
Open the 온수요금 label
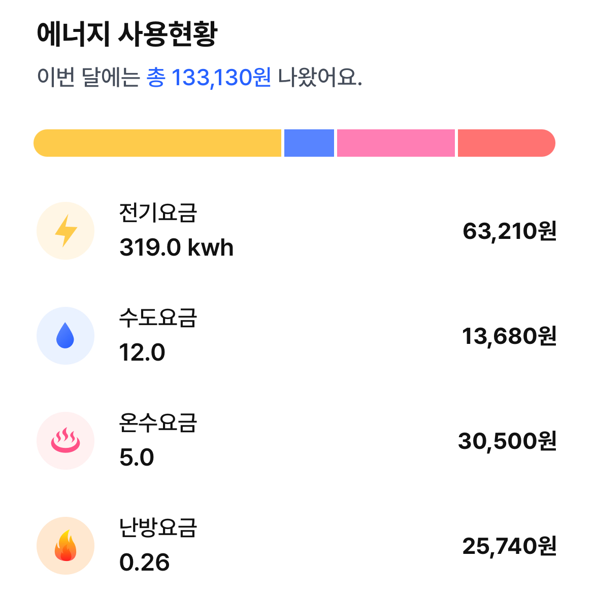(x=158, y=423)
